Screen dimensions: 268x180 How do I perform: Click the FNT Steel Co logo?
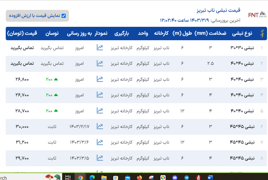tap(257, 15)
